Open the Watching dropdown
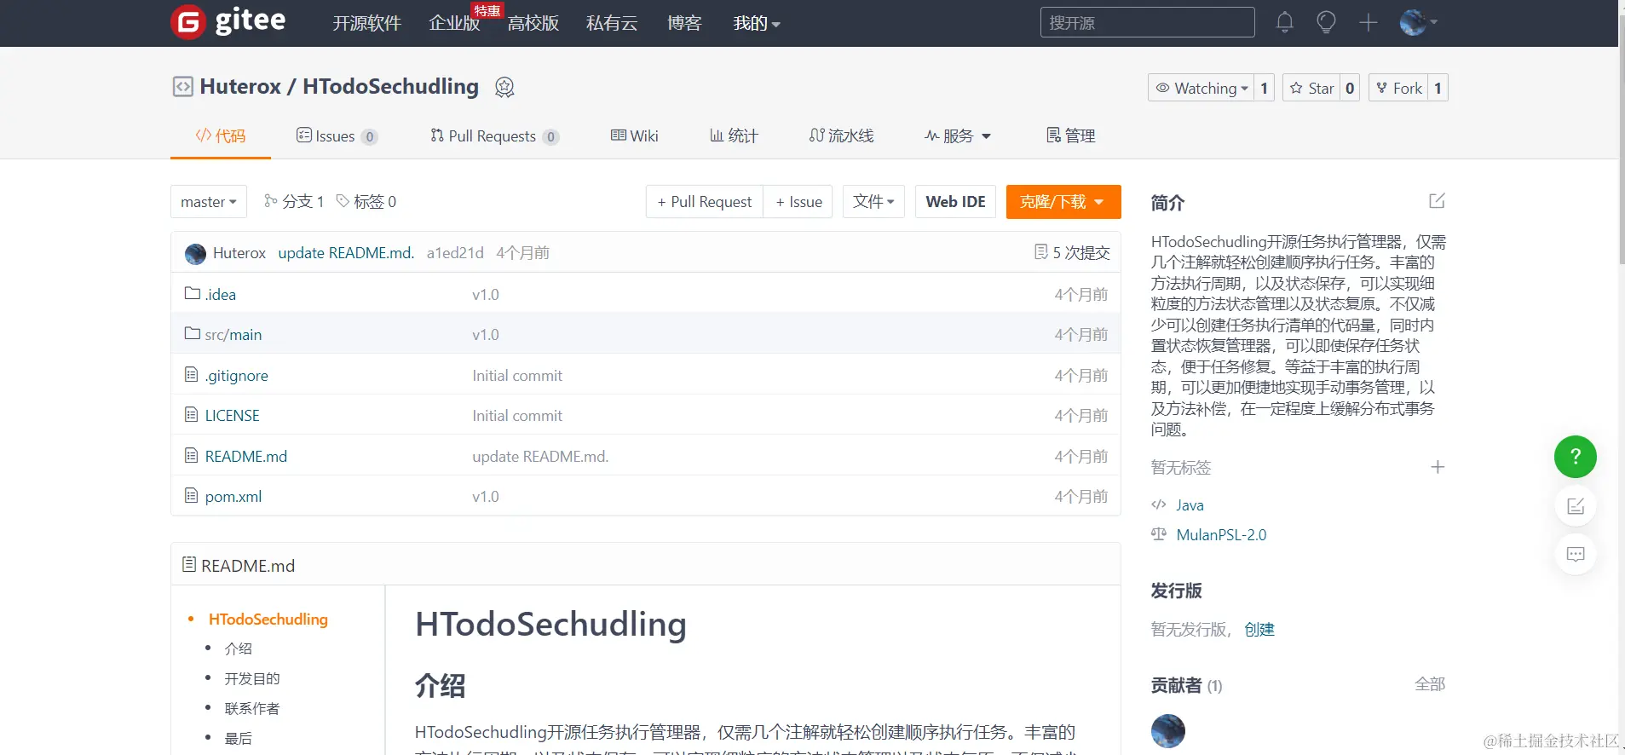 [x=1201, y=88]
